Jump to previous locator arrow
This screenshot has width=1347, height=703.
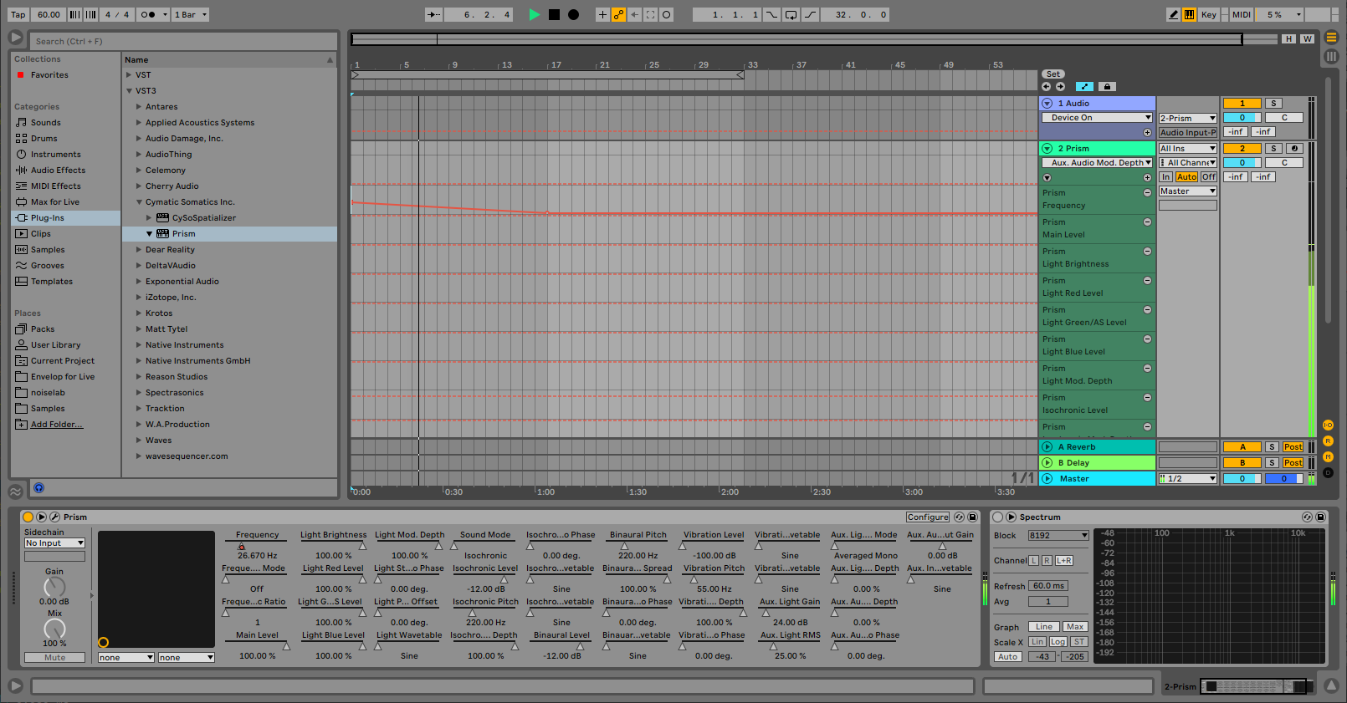pyautogui.click(x=1046, y=86)
